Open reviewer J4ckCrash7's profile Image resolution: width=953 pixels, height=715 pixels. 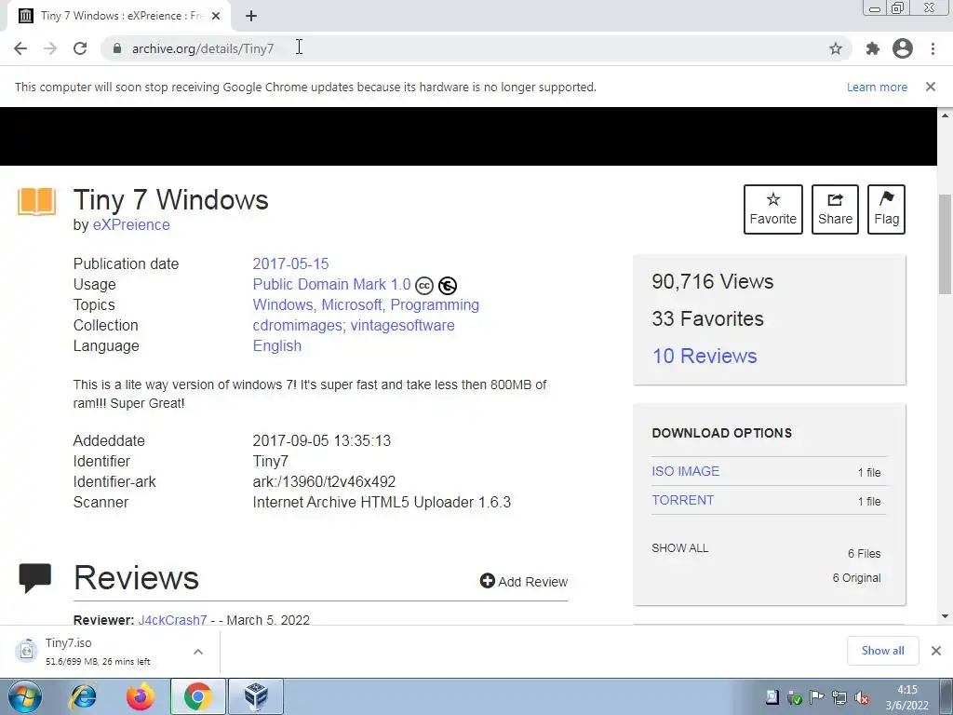[172, 619]
